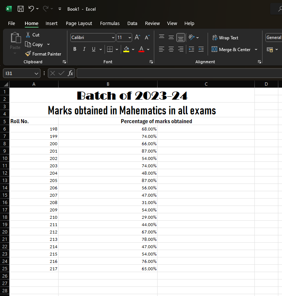
Task: Center text horizontally
Action: (x=171, y=49)
